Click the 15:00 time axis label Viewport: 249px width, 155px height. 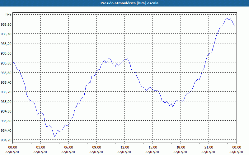click(153, 148)
